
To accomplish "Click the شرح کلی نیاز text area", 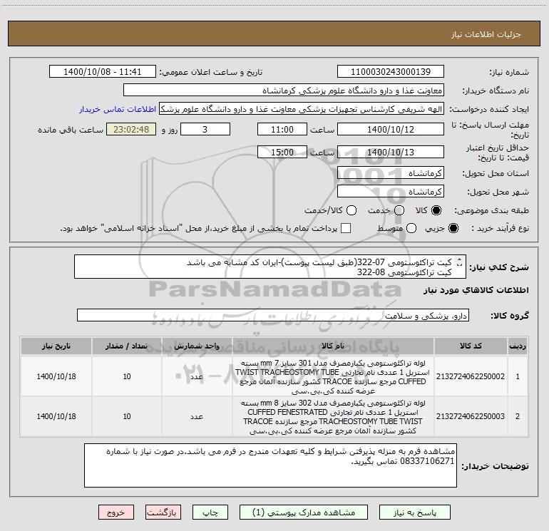I will [x=270, y=267].
